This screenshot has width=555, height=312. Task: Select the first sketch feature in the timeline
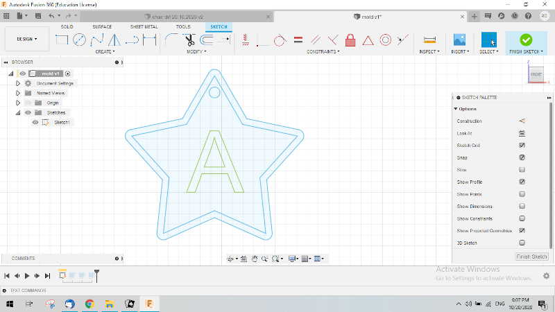(62, 275)
